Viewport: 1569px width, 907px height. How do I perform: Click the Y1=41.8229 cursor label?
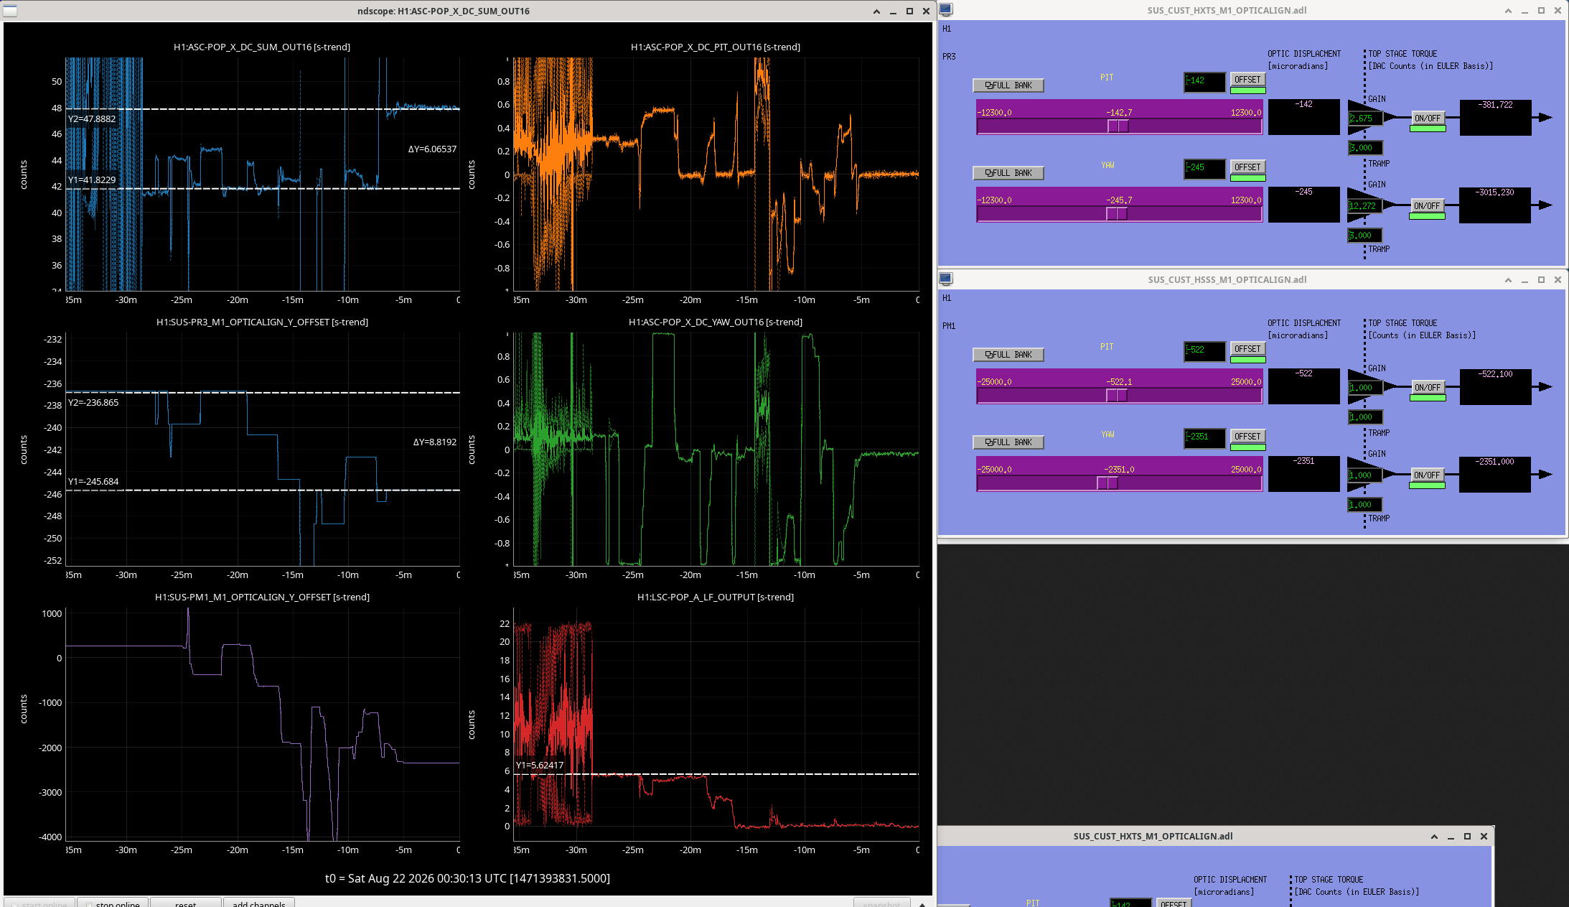(92, 180)
